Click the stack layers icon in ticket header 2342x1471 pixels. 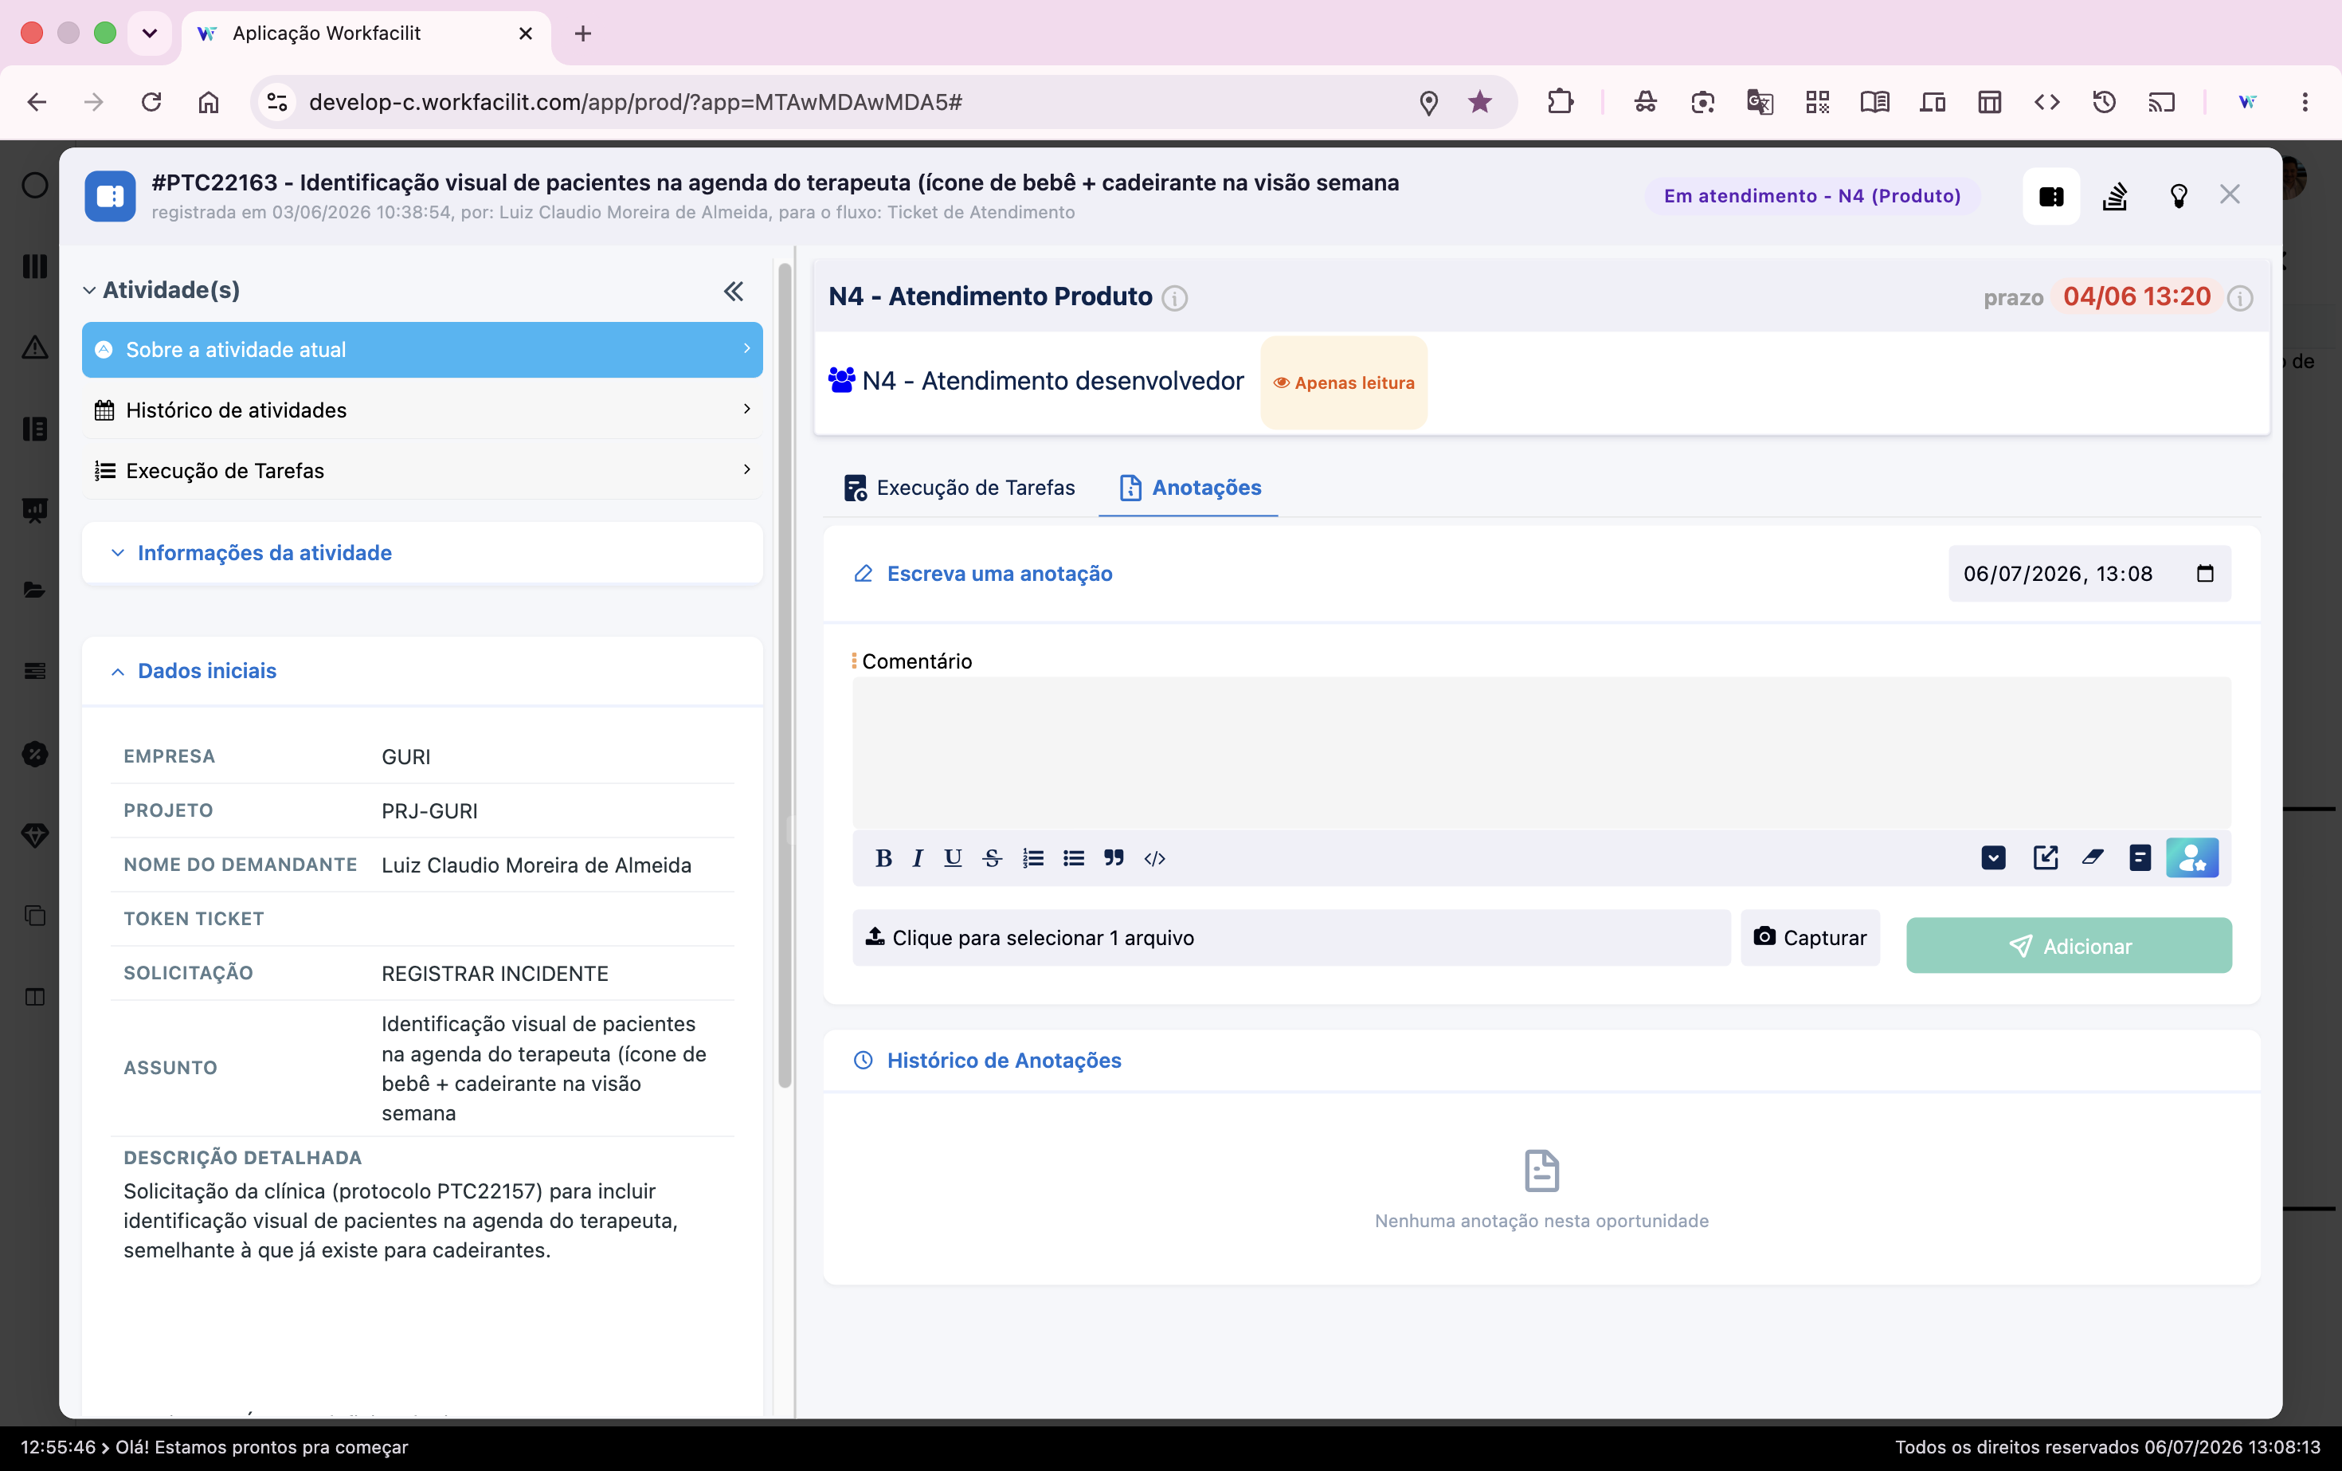2114,197
